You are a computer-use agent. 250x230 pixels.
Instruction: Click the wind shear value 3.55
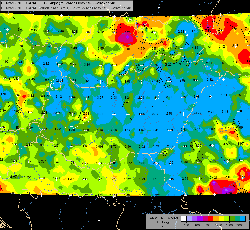point(101,49)
